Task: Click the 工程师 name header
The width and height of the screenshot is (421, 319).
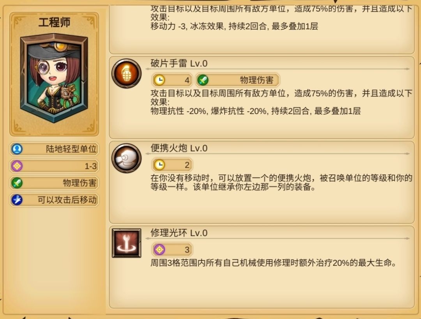Action: 54,22
